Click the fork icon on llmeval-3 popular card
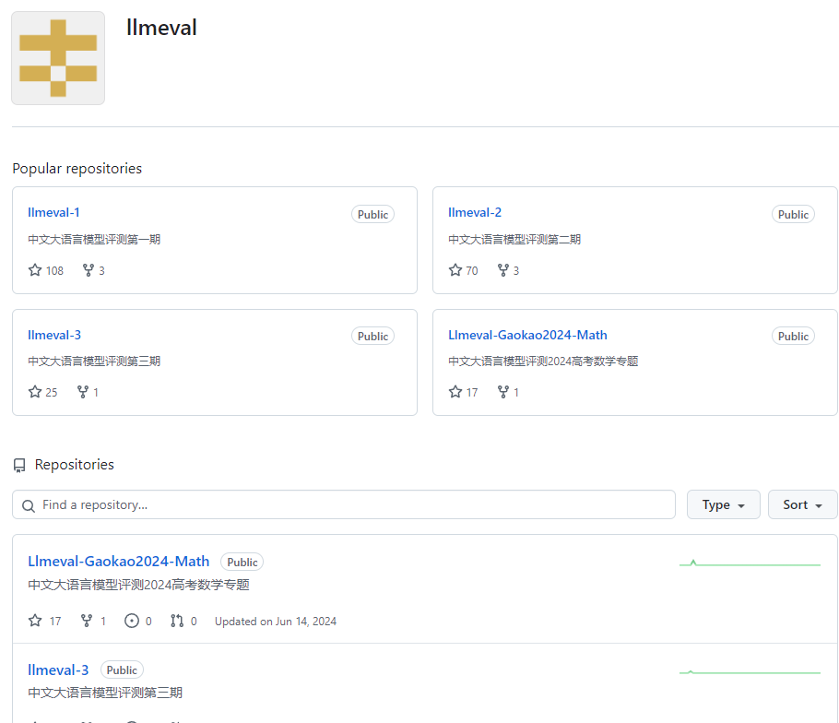The width and height of the screenshot is (839, 723). [83, 392]
